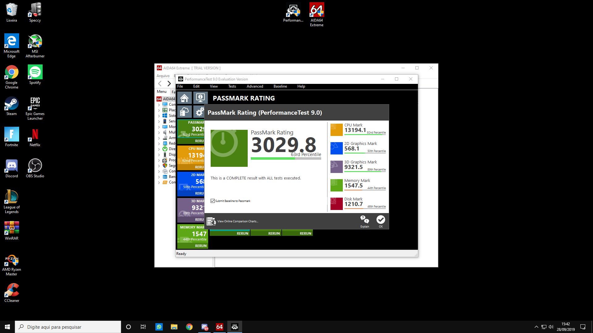
Task: Show hidden icons in the system tray
Action: [x=536, y=327]
